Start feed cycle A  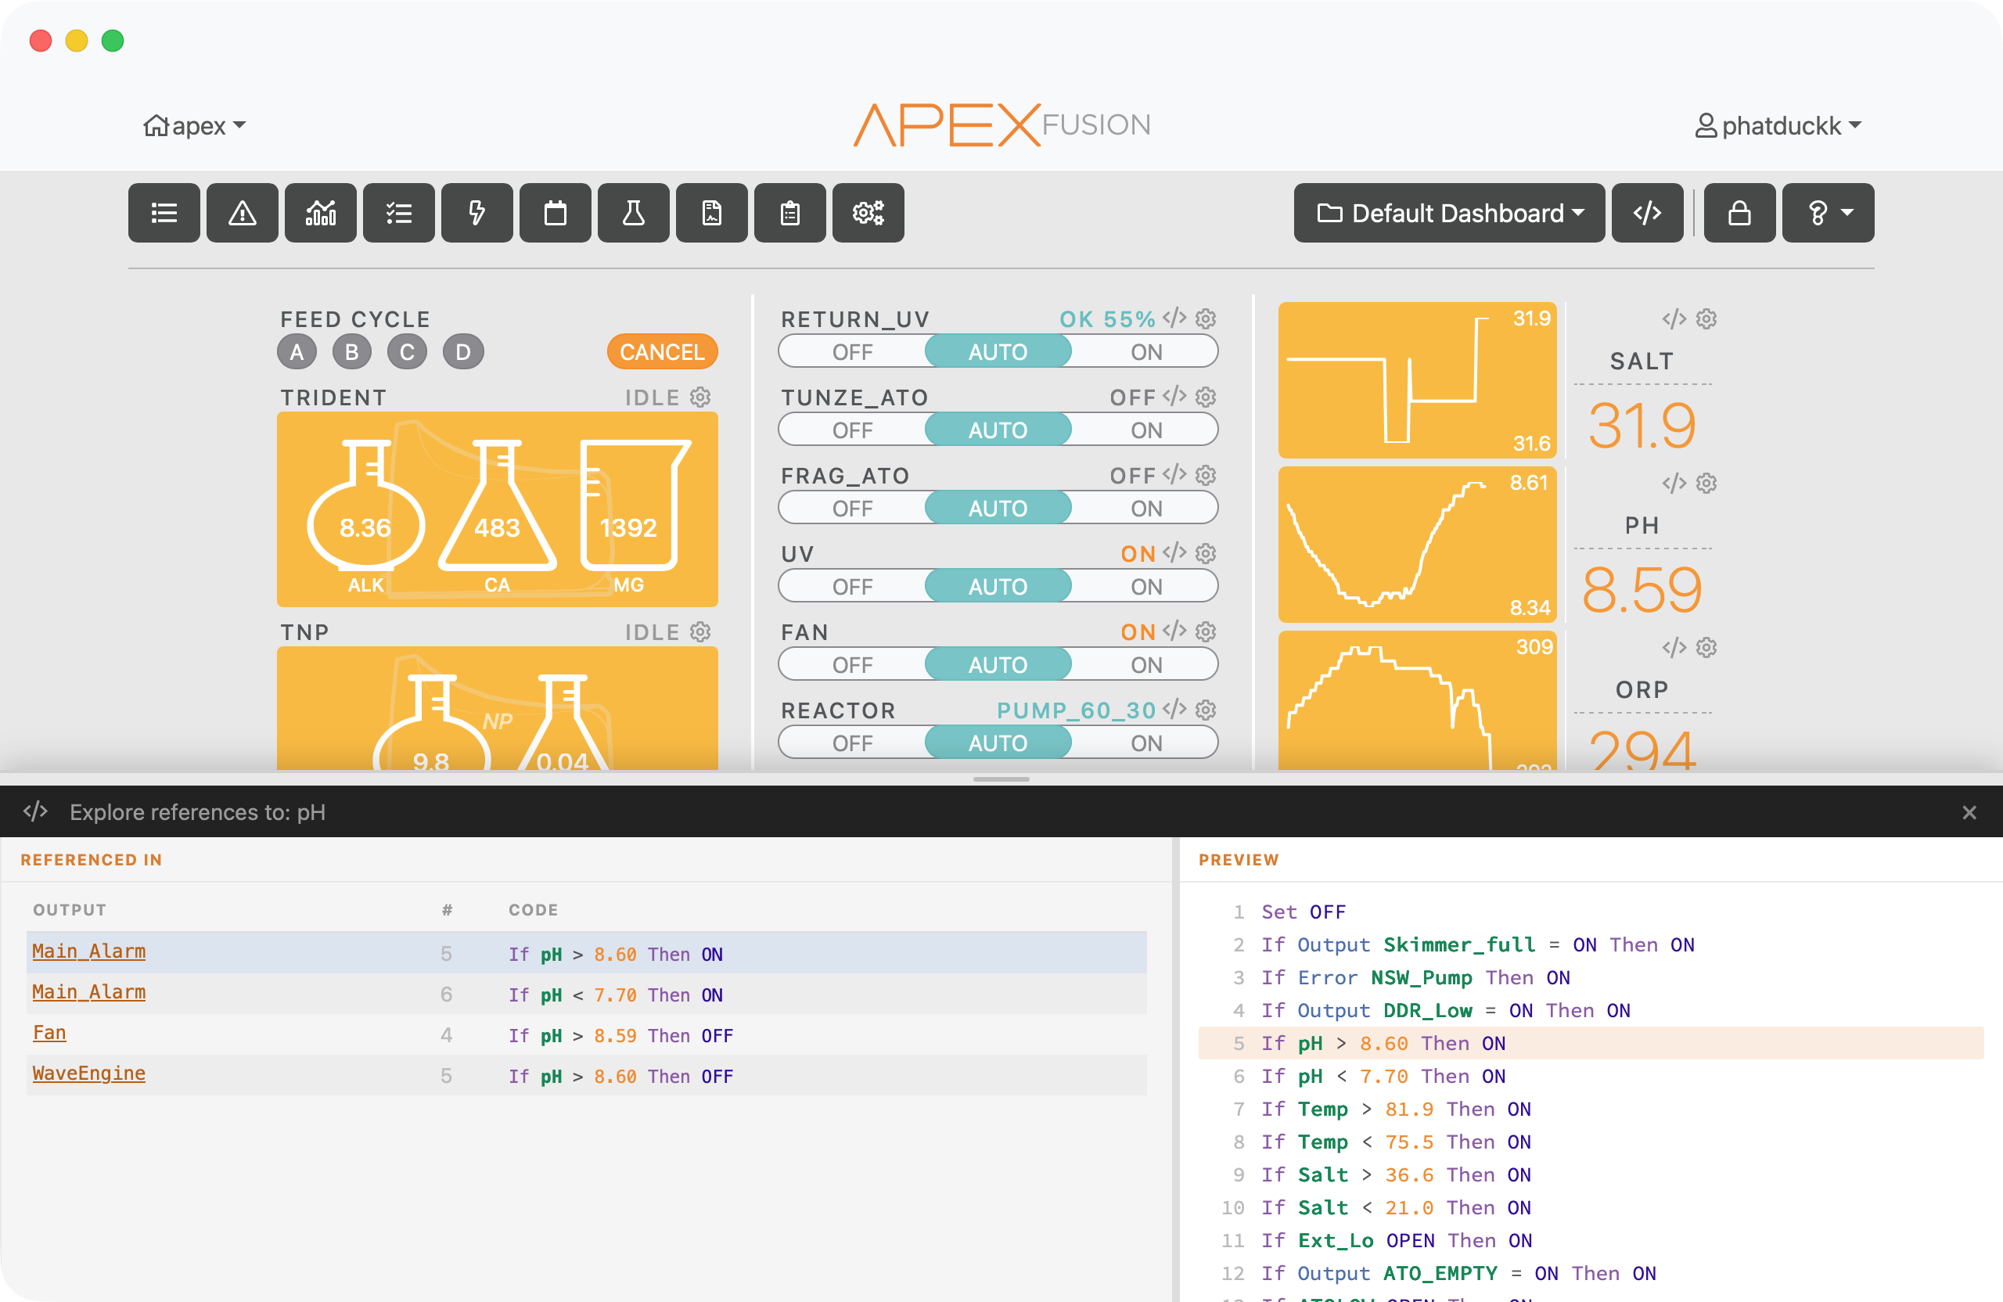click(x=297, y=352)
